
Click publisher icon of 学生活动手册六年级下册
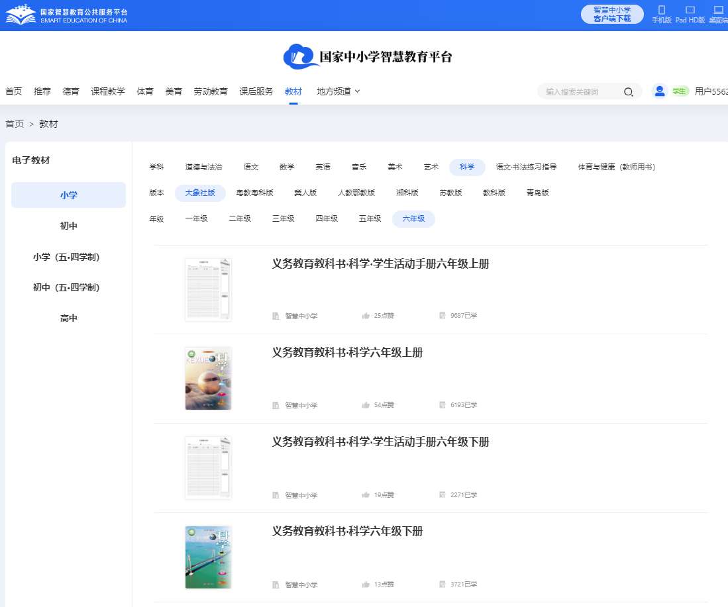[x=276, y=495]
